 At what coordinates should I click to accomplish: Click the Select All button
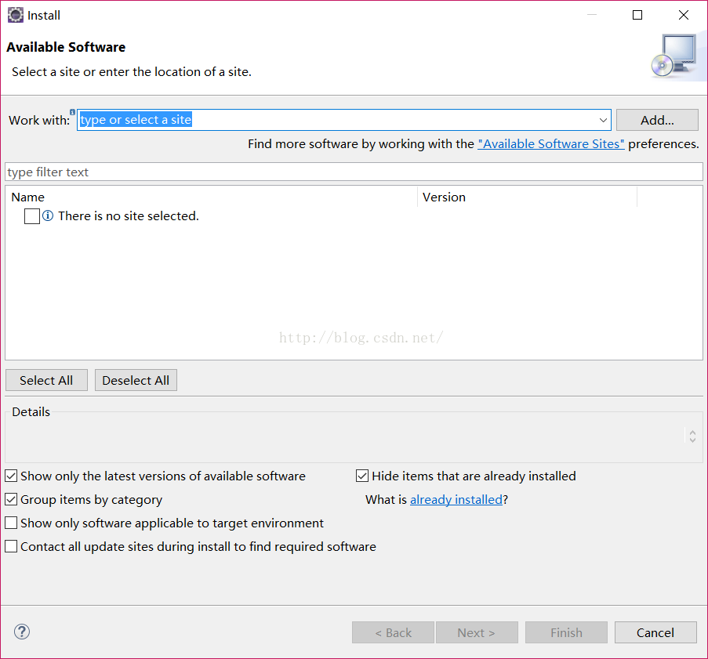[x=46, y=380]
